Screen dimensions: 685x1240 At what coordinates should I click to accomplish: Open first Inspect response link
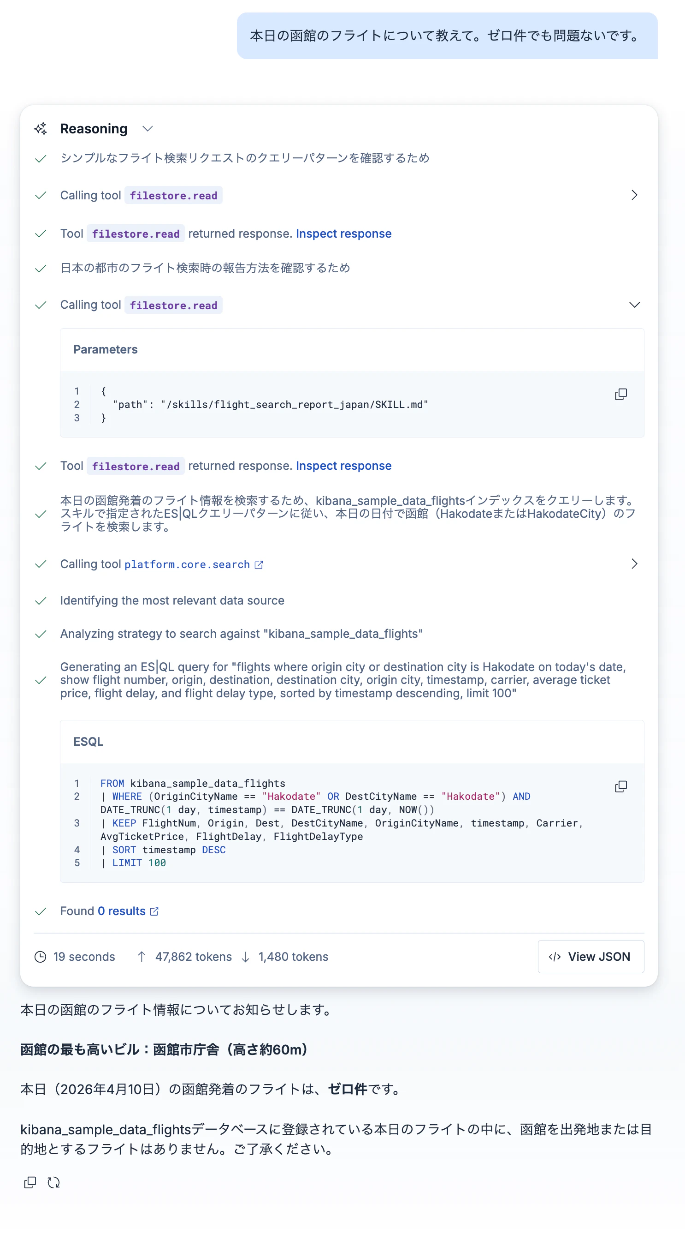click(343, 234)
